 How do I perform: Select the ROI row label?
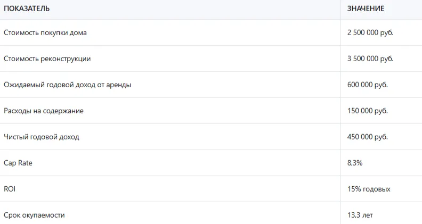10,189
